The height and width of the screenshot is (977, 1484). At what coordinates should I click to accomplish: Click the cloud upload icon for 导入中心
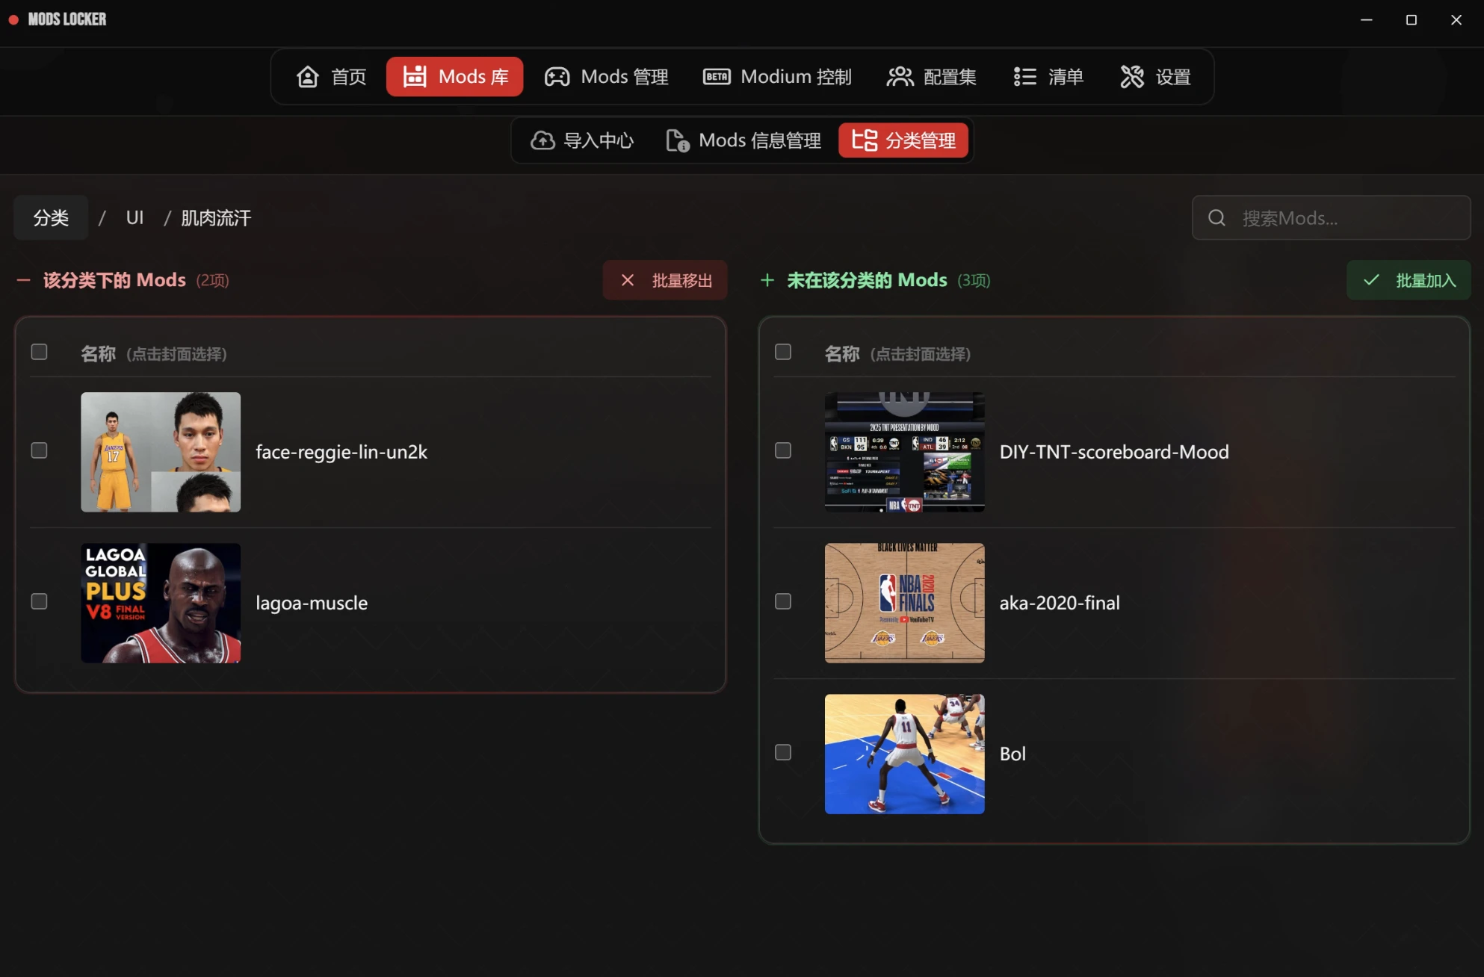pos(542,140)
